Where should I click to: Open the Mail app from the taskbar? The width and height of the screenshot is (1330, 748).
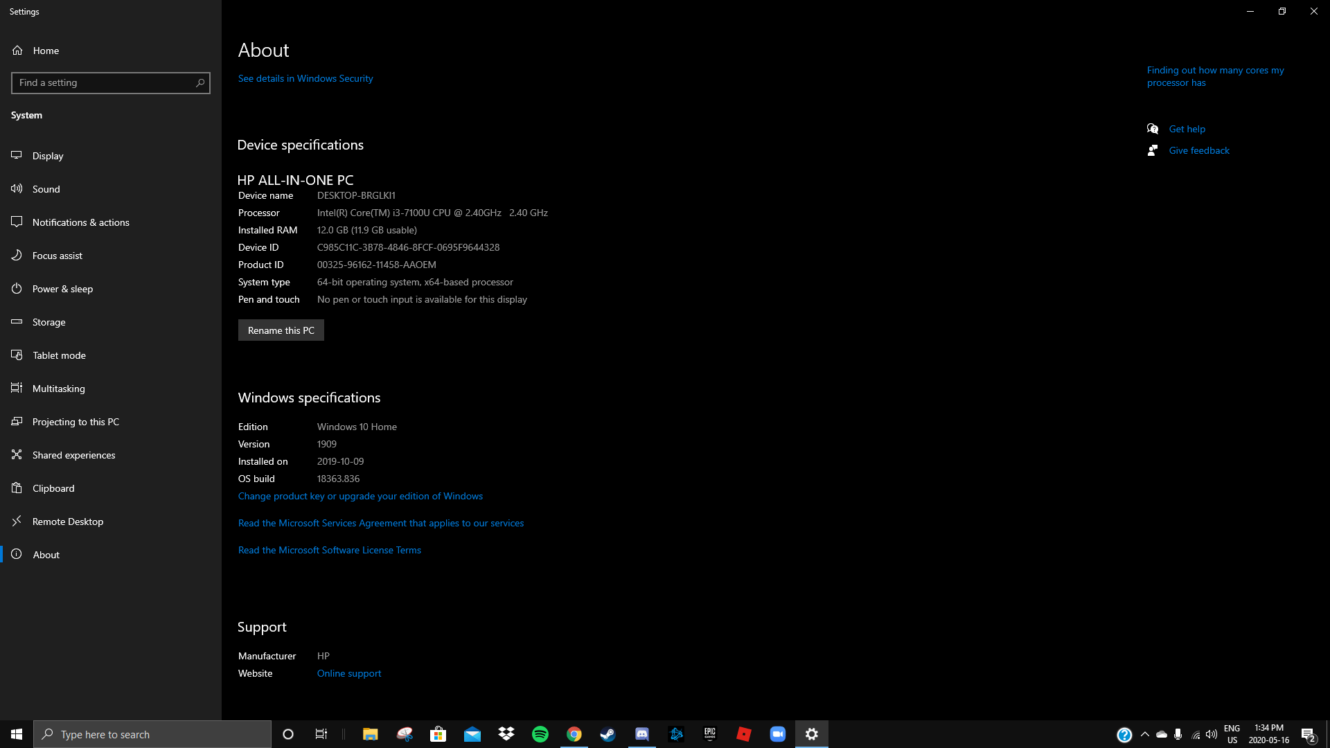click(472, 734)
